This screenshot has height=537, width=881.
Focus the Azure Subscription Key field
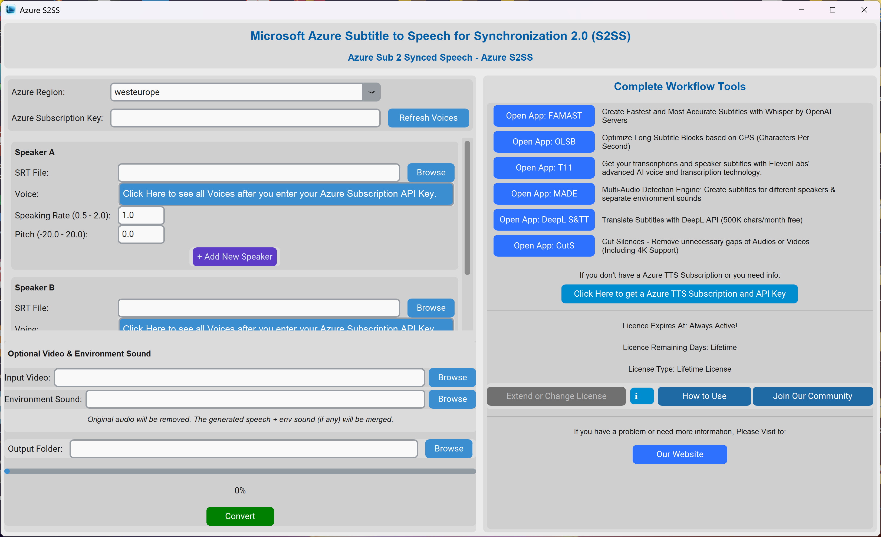[245, 118]
